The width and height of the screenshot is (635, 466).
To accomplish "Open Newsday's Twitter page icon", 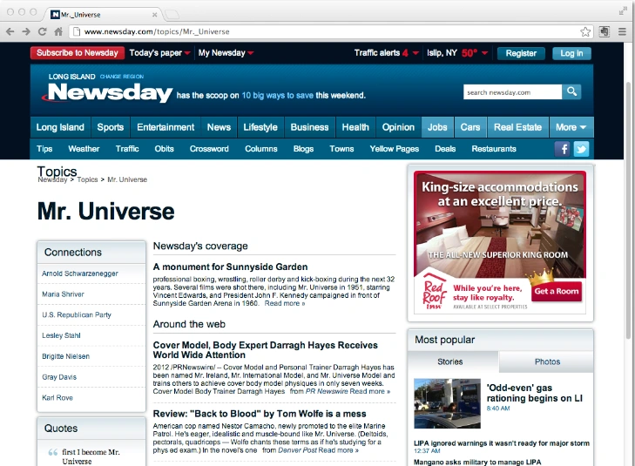I will click(x=581, y=149).
